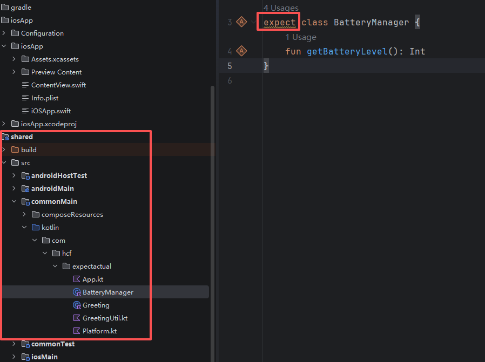The image size is (485, 362).
Task: Open the '1 Usage' hint above getBatteryLevel
Action: [x=301, y=37]
